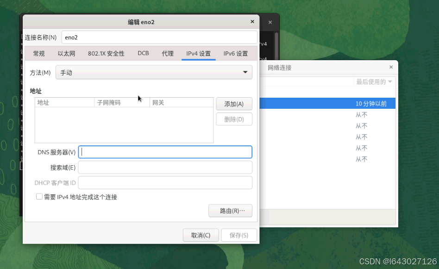Screen dimensions: 439x269
Task: Click the 网关 column header
Action: (182, 102)
